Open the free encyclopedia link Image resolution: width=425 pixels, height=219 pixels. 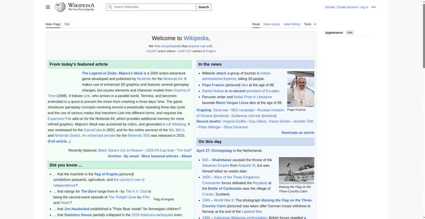coord(167,46)
